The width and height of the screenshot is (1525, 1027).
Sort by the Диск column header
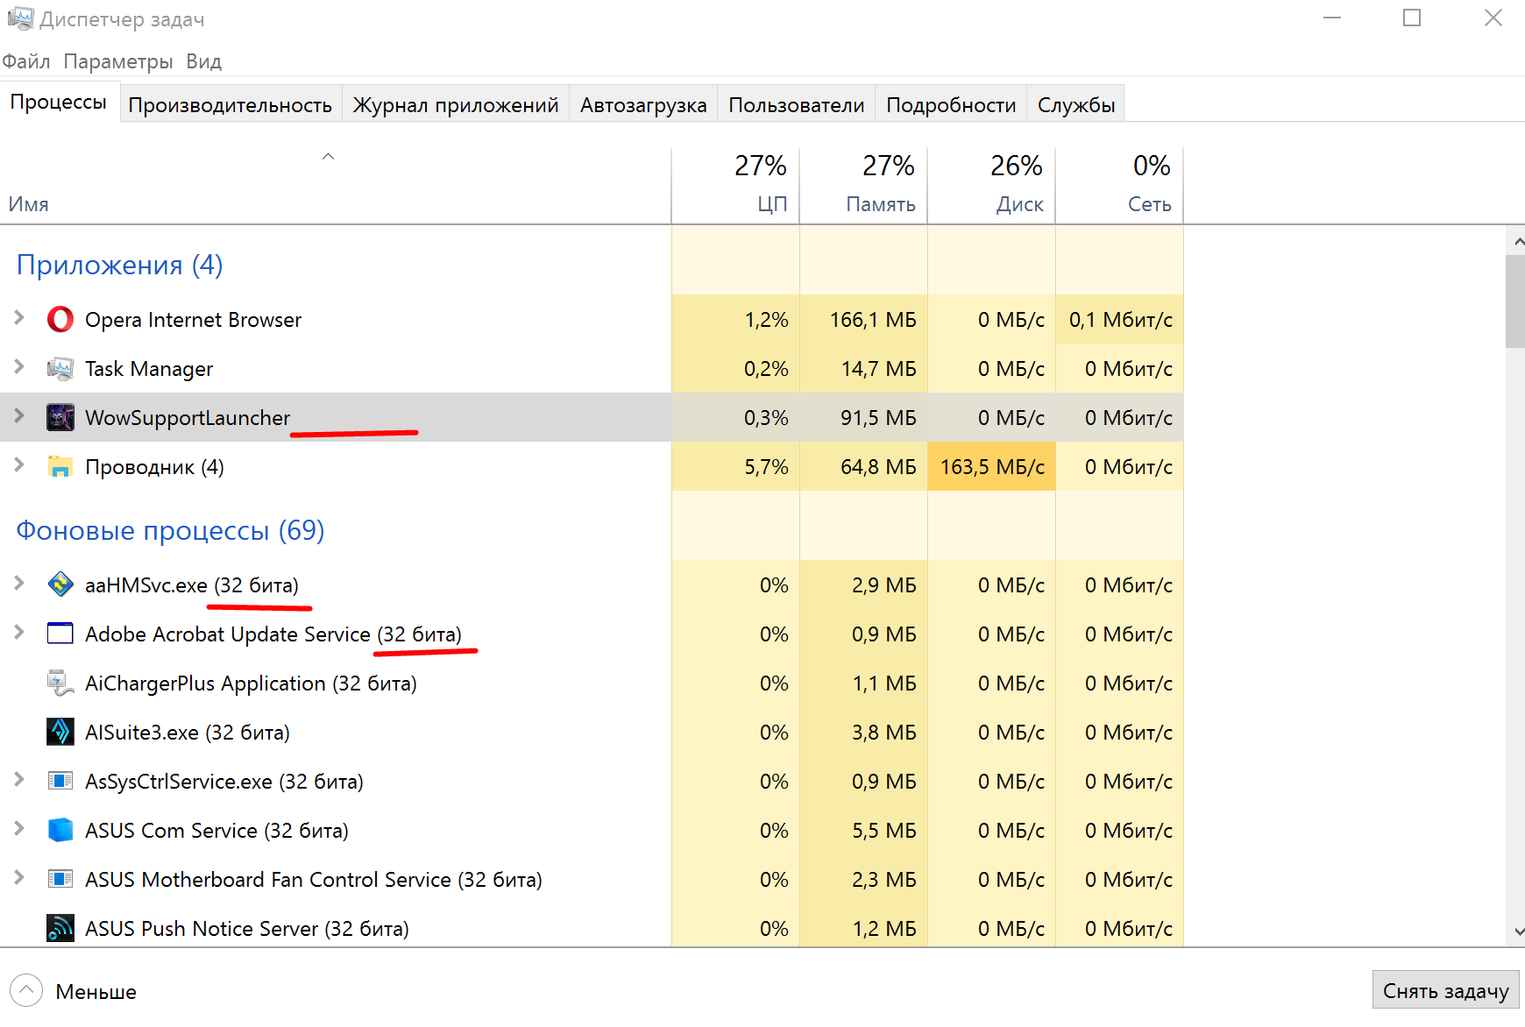point(991,185)
